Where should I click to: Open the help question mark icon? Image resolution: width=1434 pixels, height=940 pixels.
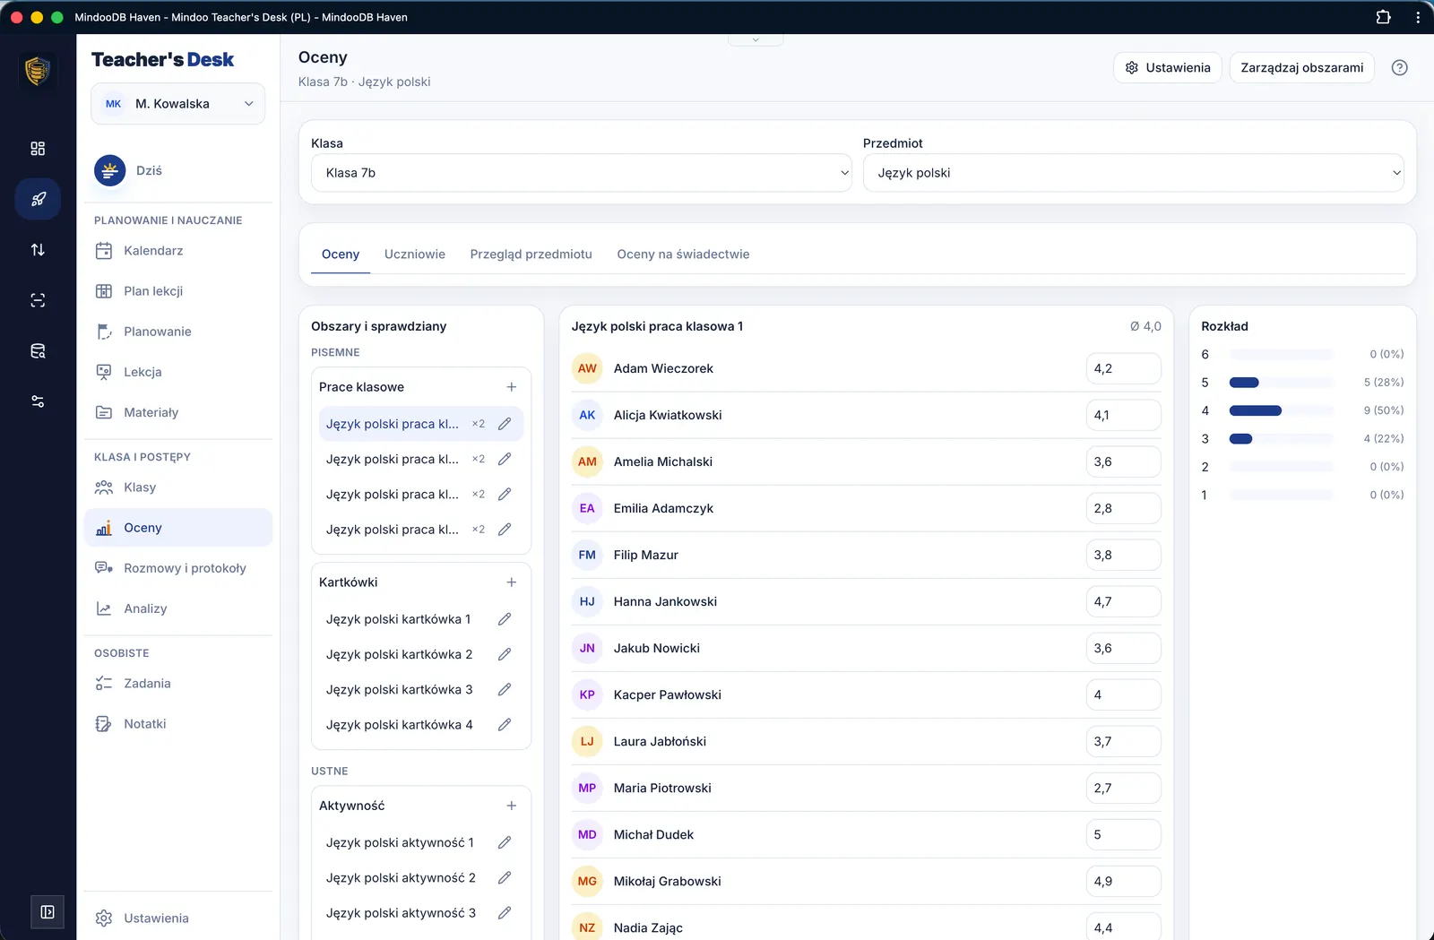[x=1399, y=68]
